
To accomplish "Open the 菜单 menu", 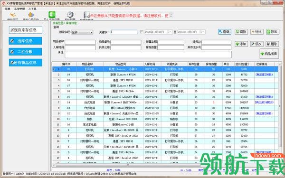I will 8,9.
